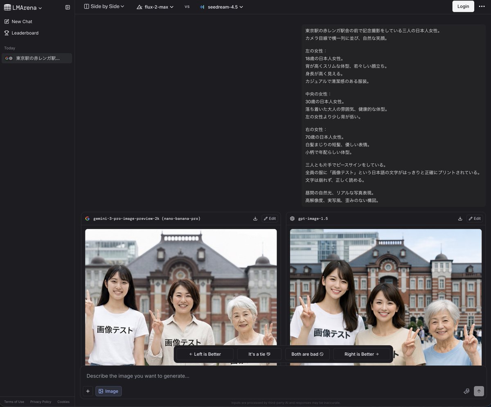Edit the gpt-image-1.5 generated image
491x407 pixels.
coord(475,218)
